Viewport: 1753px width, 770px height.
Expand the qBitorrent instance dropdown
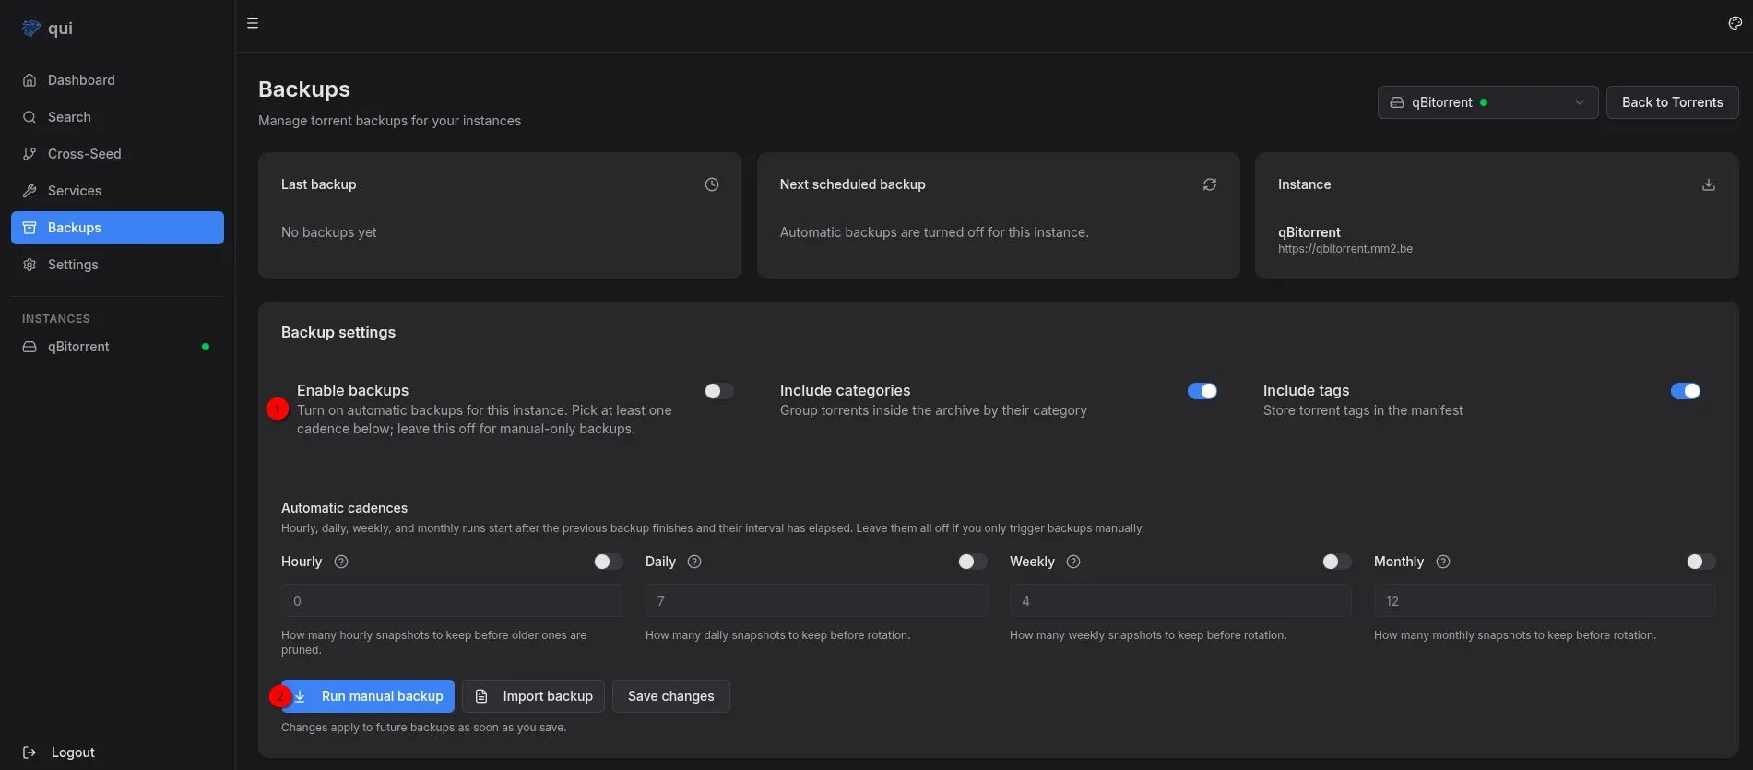tap(1486, 102)
